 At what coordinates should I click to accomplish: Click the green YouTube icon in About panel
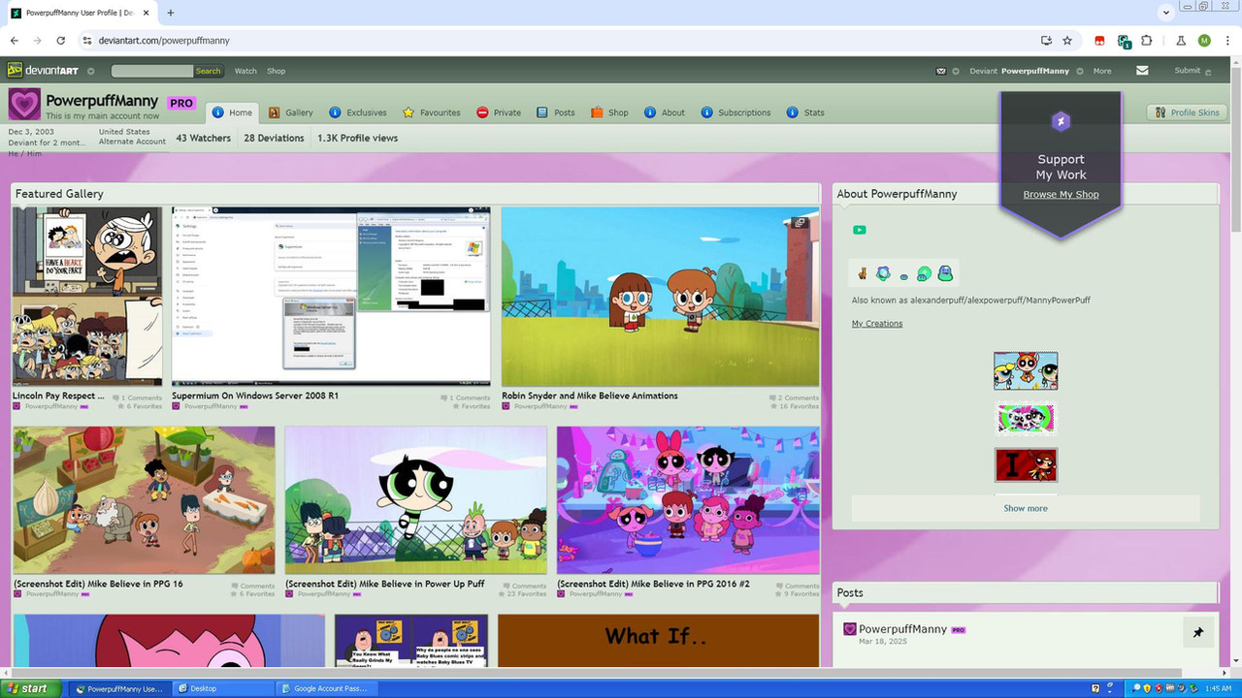(x=859, y=230)
